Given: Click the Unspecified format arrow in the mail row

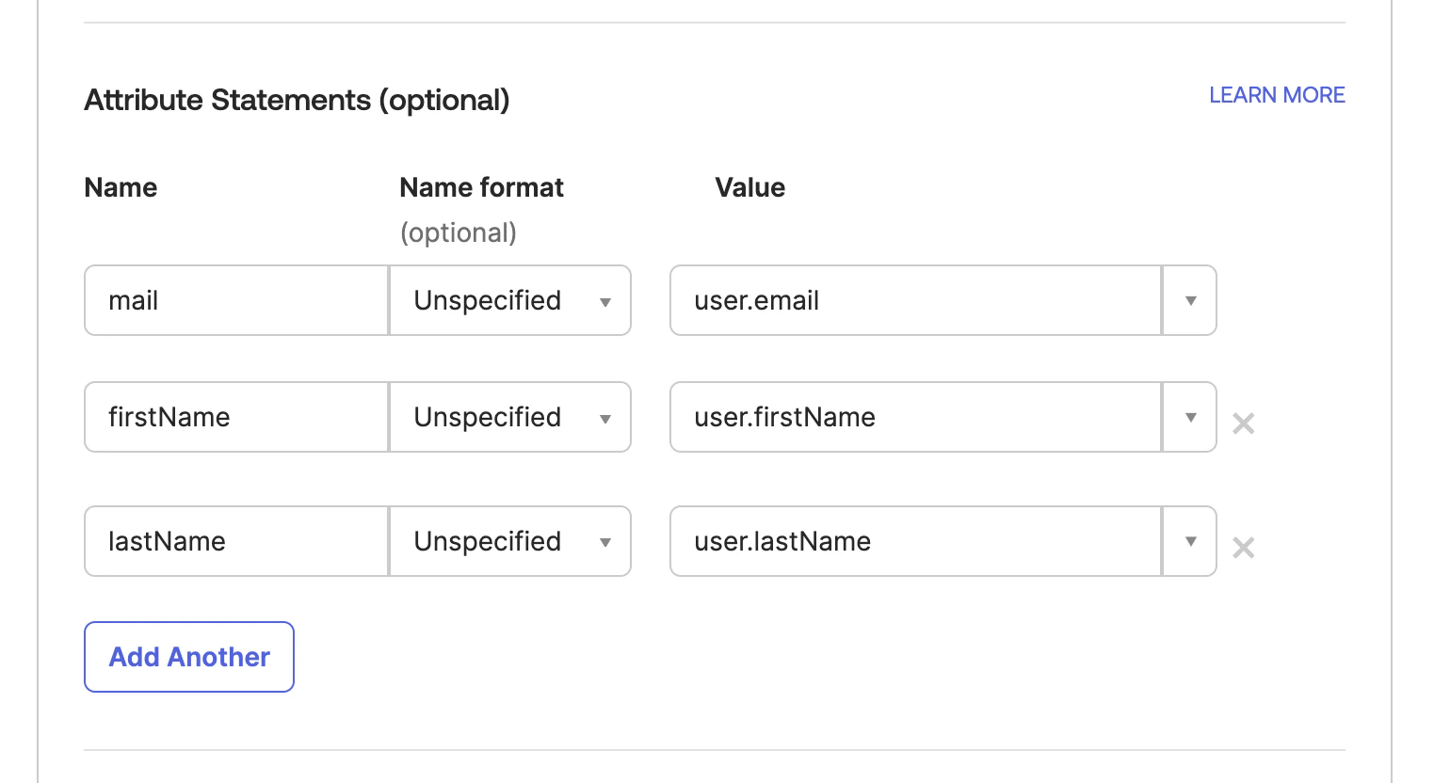Looking at the screenshot, I should tap(605, 300).
